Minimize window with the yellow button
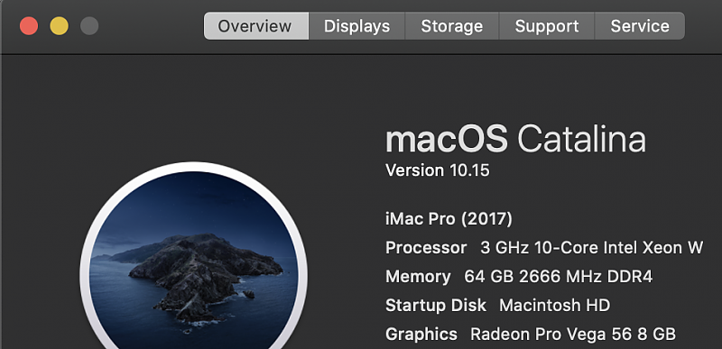 point(59,26)
